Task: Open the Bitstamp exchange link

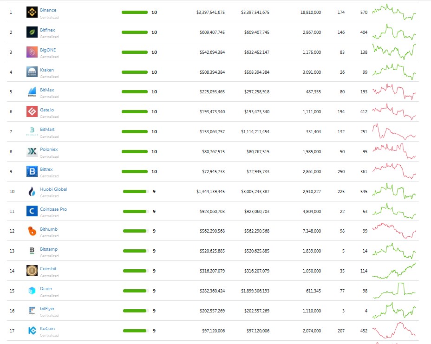Action: point(49,249)
